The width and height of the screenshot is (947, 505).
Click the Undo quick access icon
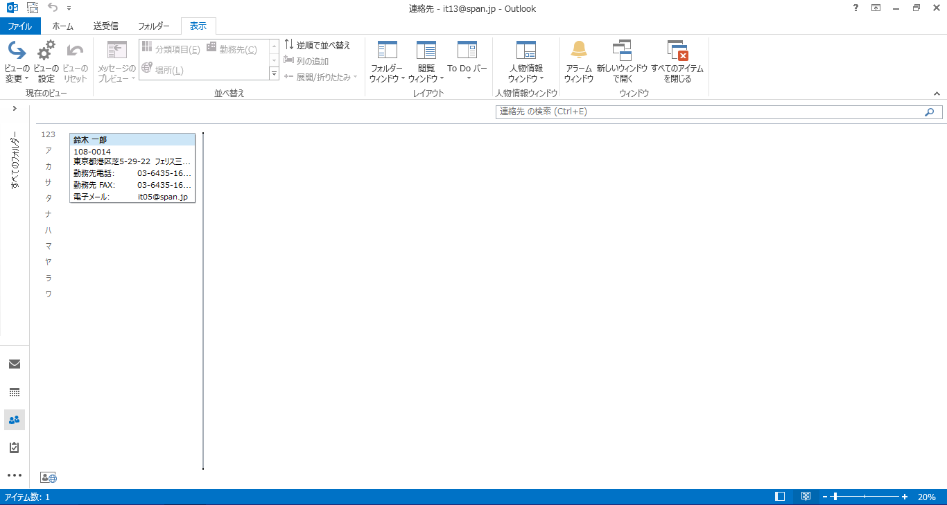[53, 8]
